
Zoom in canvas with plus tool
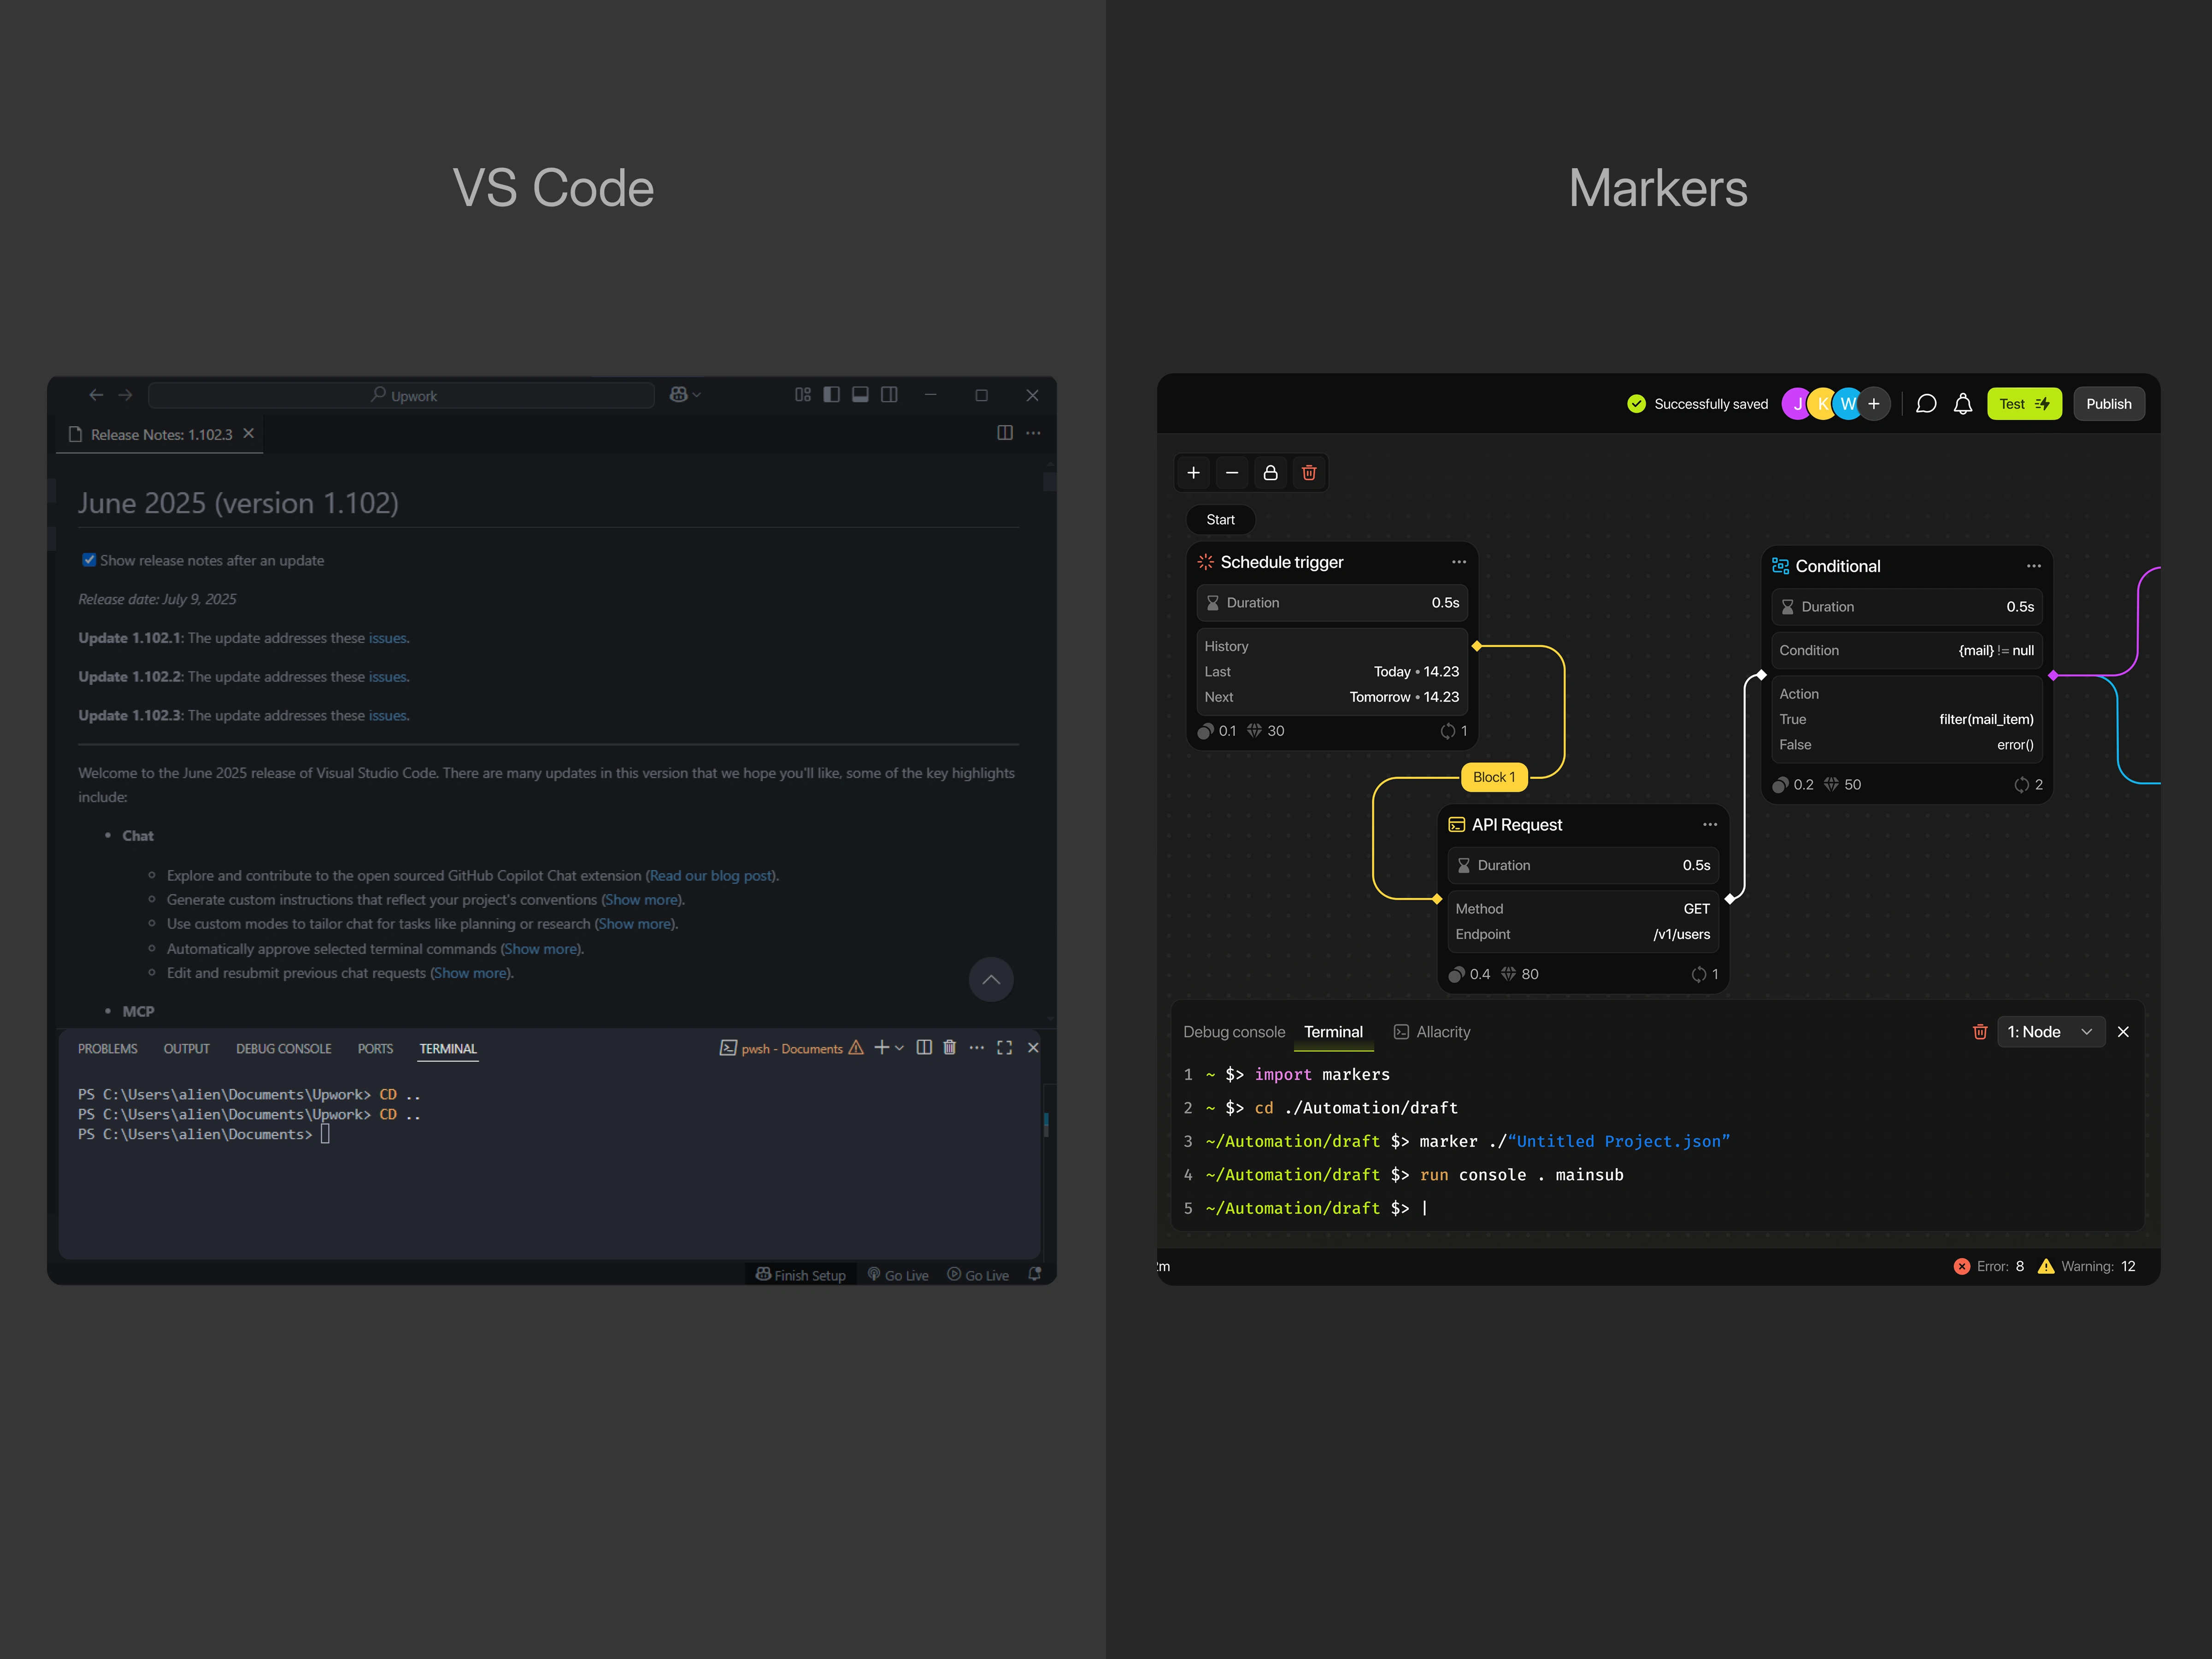pyautogui.click(x=1193, y=473)
